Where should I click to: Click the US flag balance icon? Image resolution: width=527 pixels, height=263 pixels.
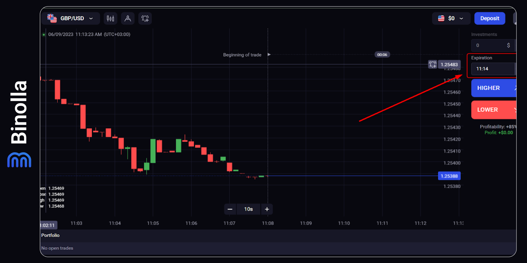441,18
